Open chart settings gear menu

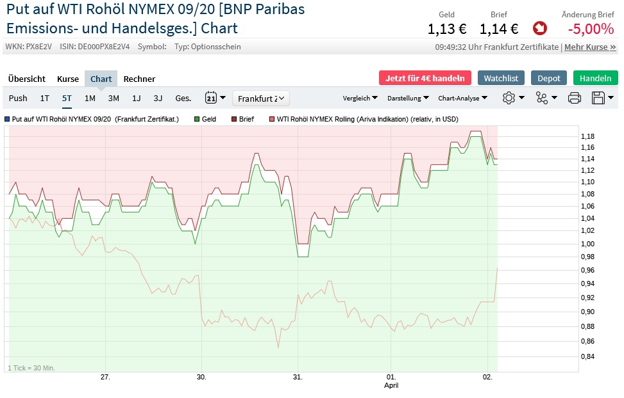pyautogui.click(x=513, y=98)
